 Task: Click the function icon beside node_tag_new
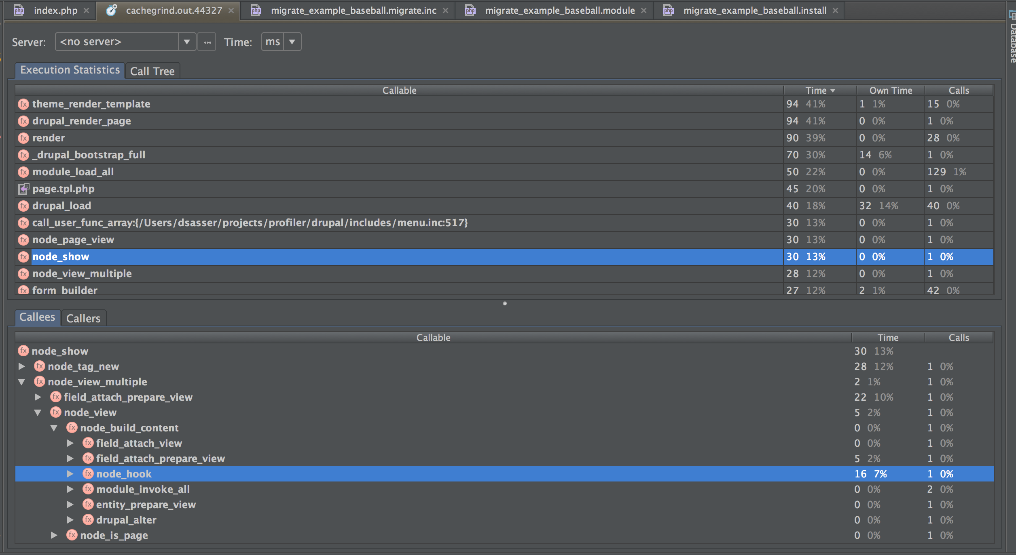tap(40, 366)
